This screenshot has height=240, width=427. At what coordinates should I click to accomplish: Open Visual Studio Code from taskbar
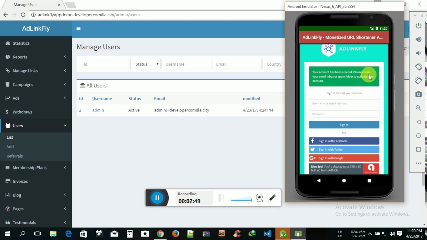click(268, 234)
